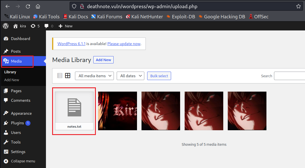
Task: Click the insecure connection padlock icon
Action: [x=82, y=6]
